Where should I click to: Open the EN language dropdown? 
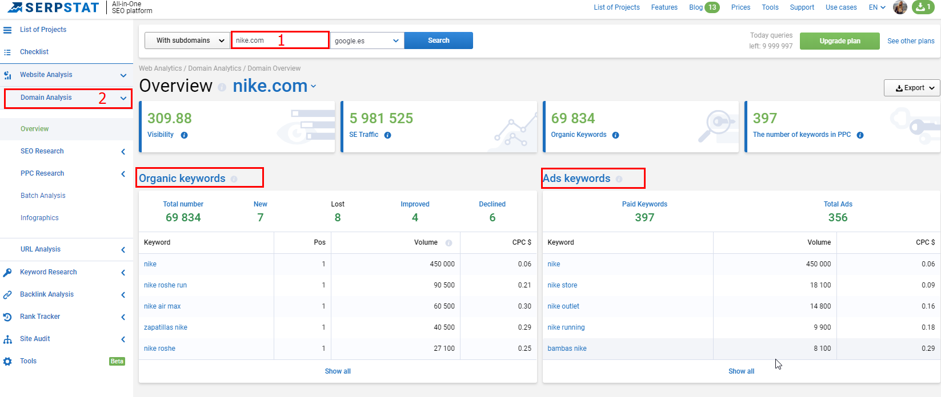coord(877,7)
